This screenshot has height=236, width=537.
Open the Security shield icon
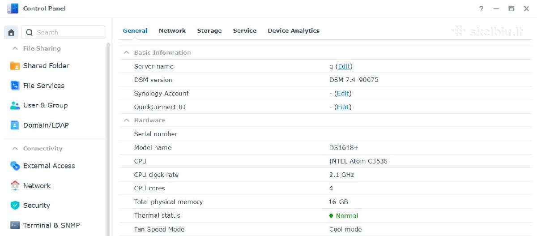click(15, 205)
